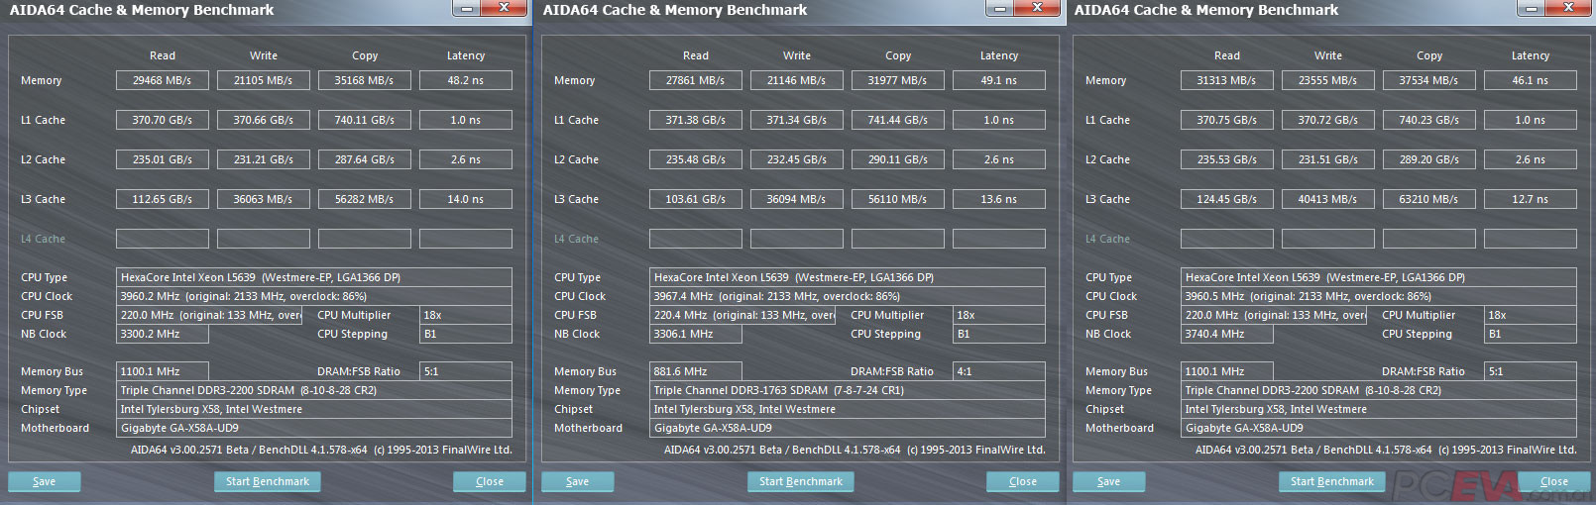Click Save in the right benchmark window
The image size is (1596, 505).
click(1109, 481)
